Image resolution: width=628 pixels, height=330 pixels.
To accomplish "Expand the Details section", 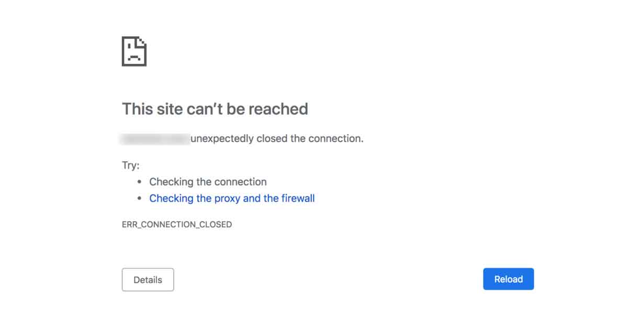I will (148, 279).
